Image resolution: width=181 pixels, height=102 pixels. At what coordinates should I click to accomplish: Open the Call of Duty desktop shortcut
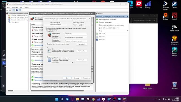(x=174, y=28)
